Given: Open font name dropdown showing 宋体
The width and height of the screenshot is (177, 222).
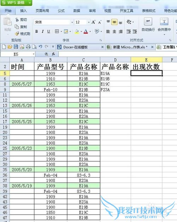Looking at the screenshot, I should coord(72,22).
